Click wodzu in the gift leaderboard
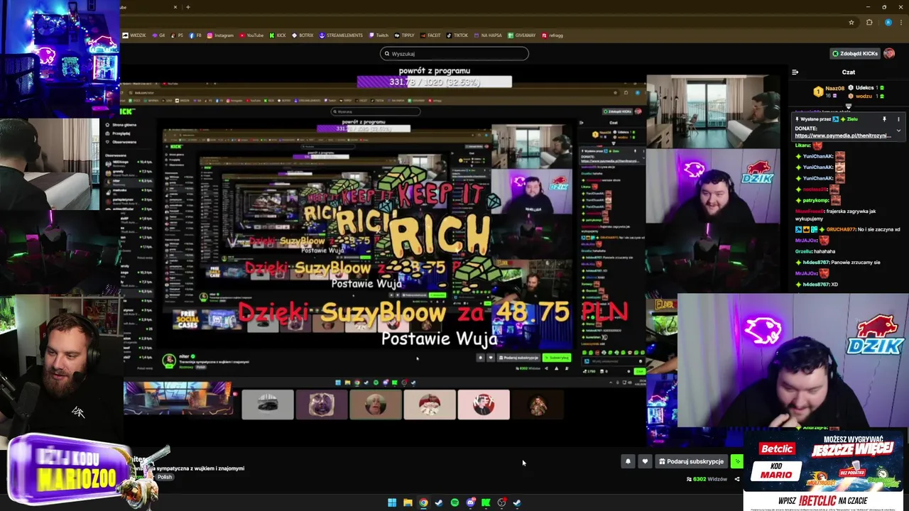Viewport: 909px width, 511px height. (x=864, y=96)
